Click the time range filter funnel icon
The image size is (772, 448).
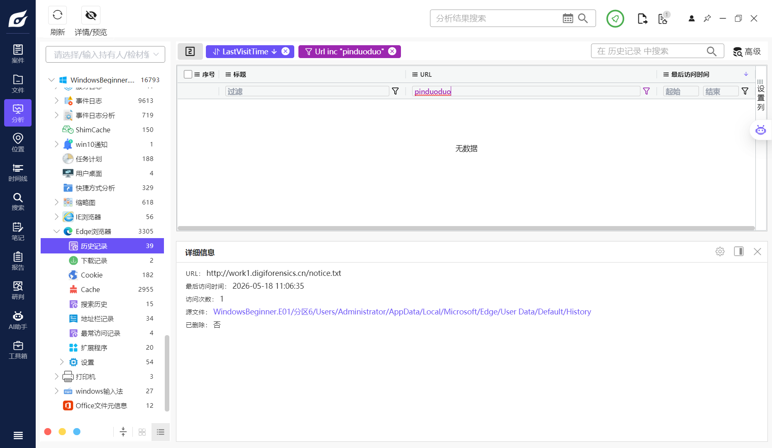point(745,91)
